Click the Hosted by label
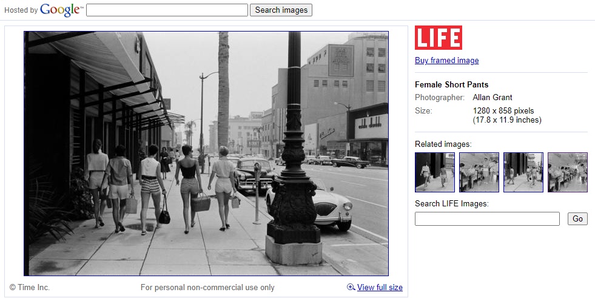 tap(21, 10)
